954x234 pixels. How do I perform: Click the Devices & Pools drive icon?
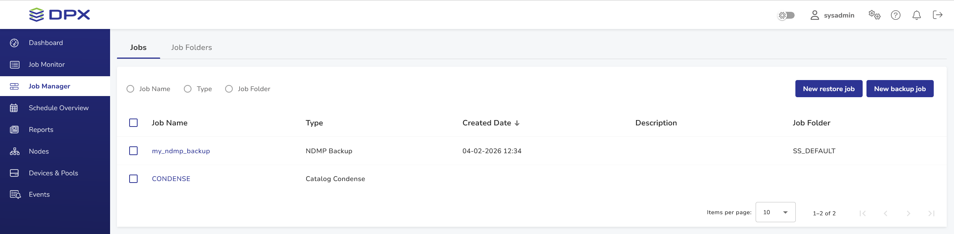pyautogui.click(x=15, y=173)
